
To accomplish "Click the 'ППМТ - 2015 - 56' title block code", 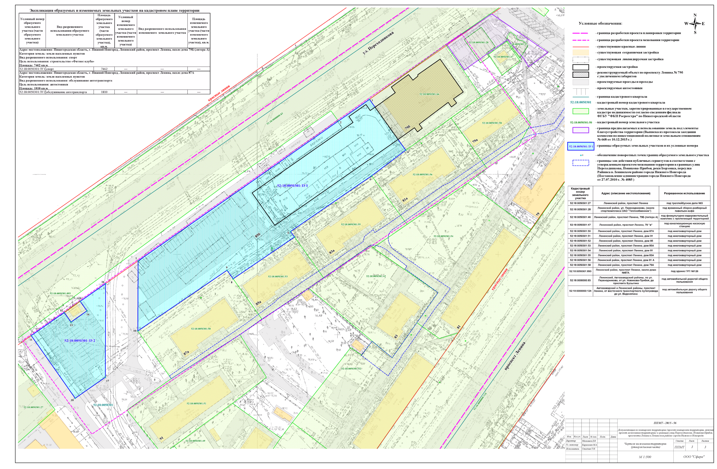I will pos(665,423).
